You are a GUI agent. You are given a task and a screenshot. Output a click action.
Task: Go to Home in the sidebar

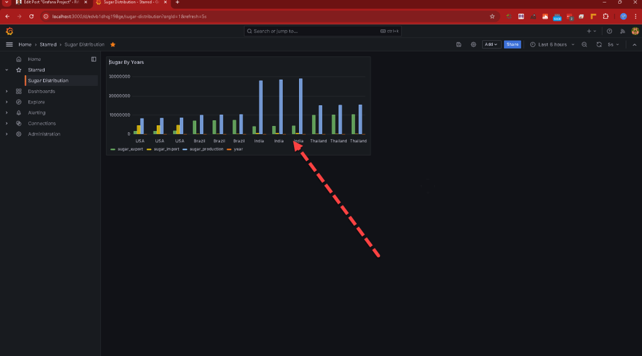(x=34, y=60)
